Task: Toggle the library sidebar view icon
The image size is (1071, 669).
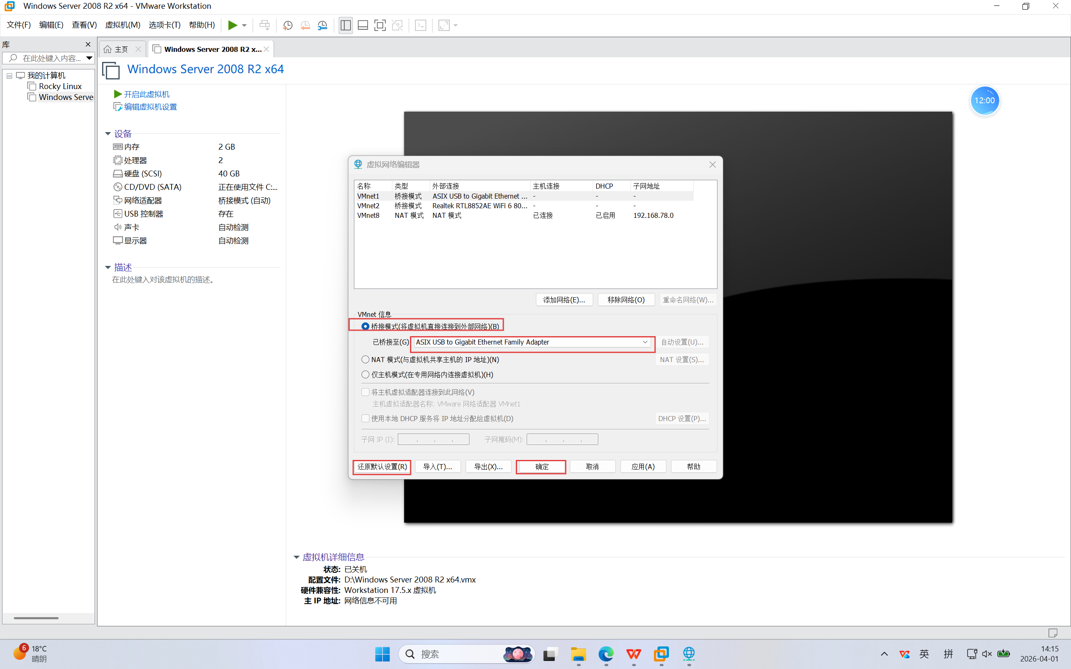Action: [x=346, y=25]
